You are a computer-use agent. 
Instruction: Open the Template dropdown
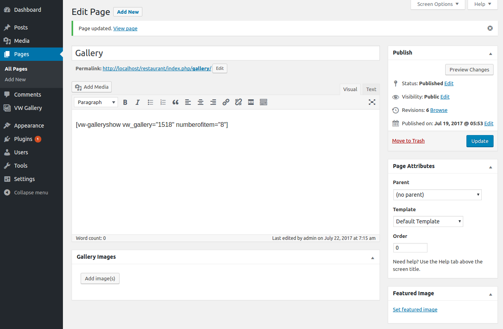(x=428, y=221)
